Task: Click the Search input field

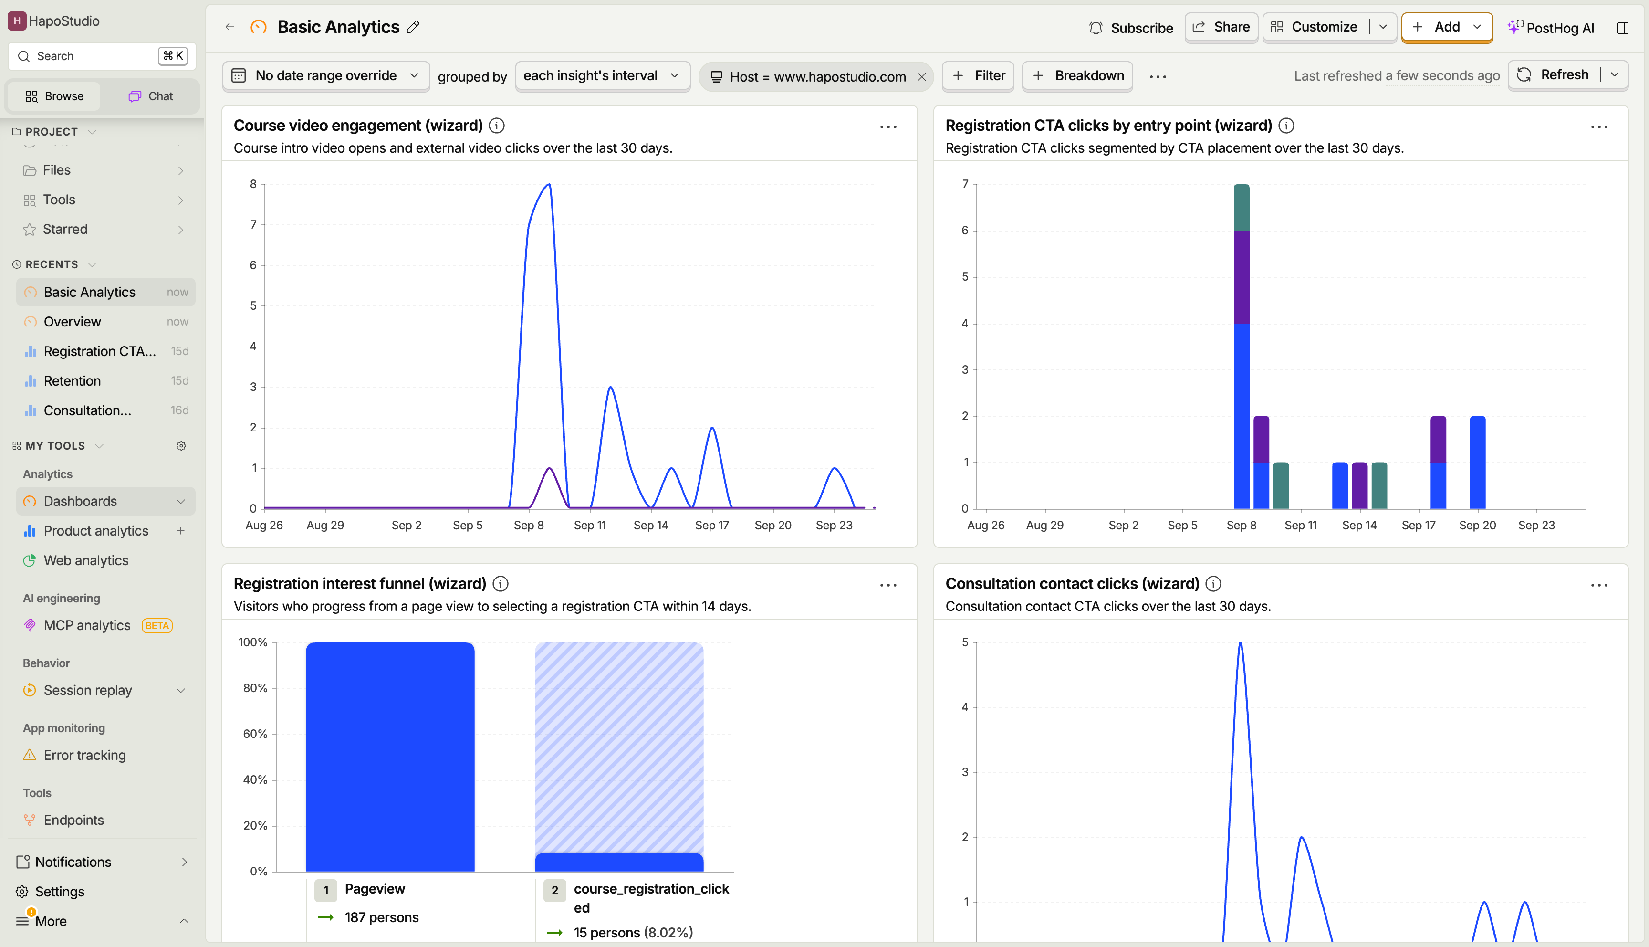Action: [102, 56]
